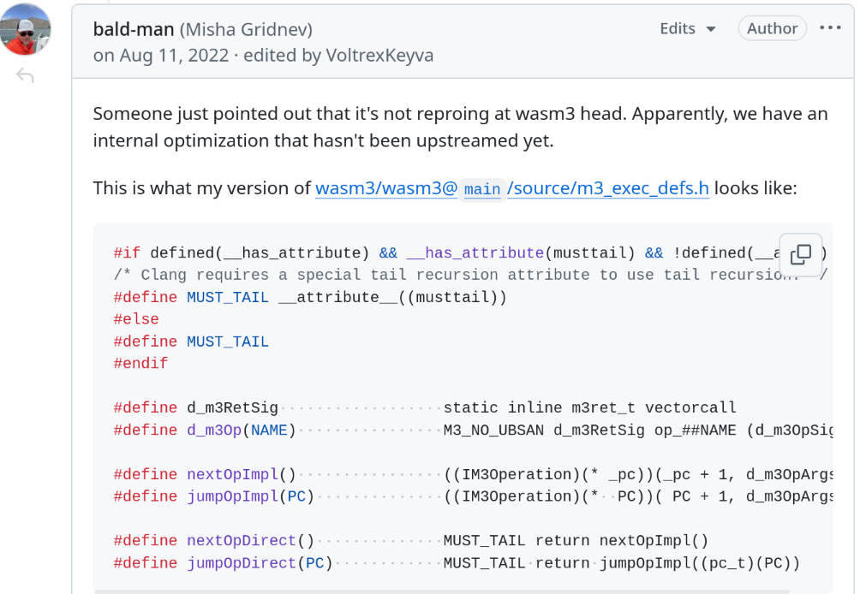Click the commenter's profile avatar photo
Screen dimensions: 860x594
pos(25,30)
